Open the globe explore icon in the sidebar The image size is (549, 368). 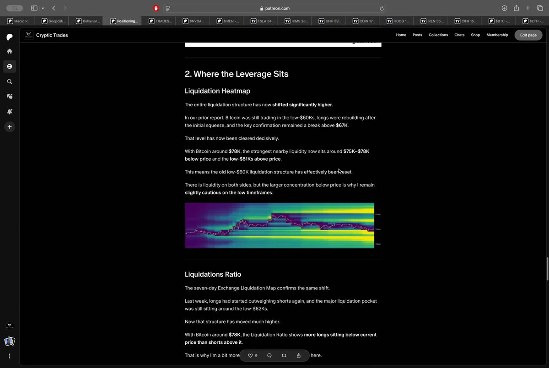(10, 66)
